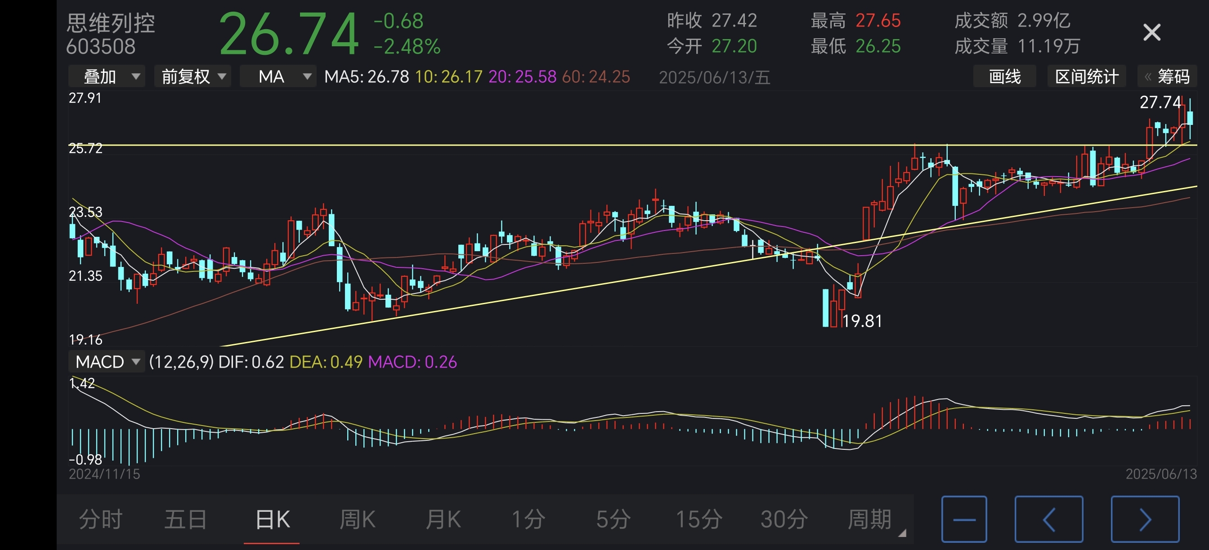Expand the 周期 period menu
Image resolution: width=1209 pixels, height=550 pixels.
875,519
